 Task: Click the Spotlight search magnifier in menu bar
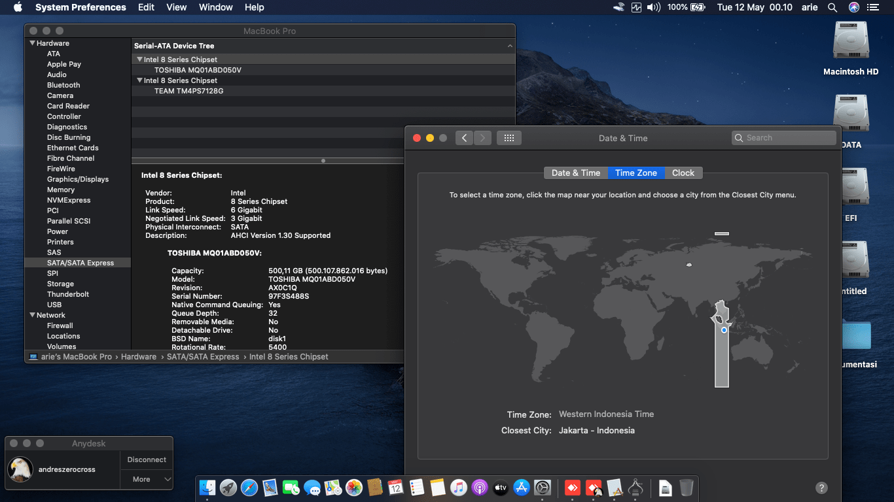pyautogui.click(x=832, y=7)
